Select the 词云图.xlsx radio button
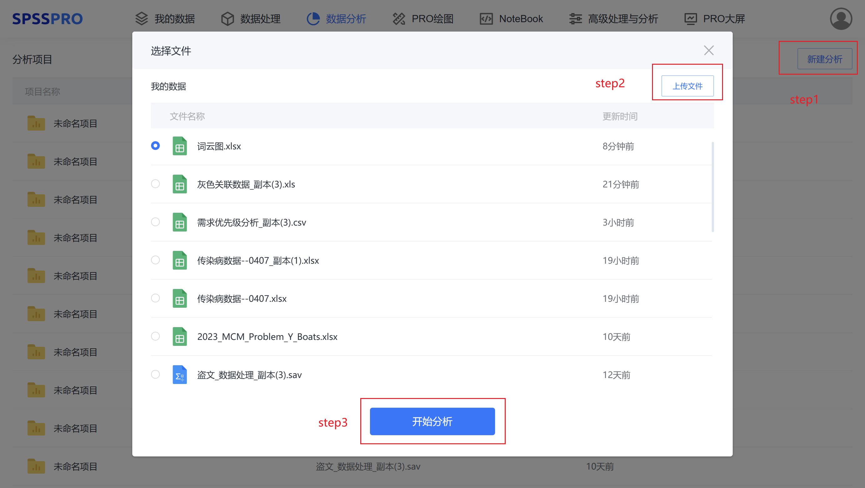This screenshot has width=865, height=488. (x=155, y=146)
